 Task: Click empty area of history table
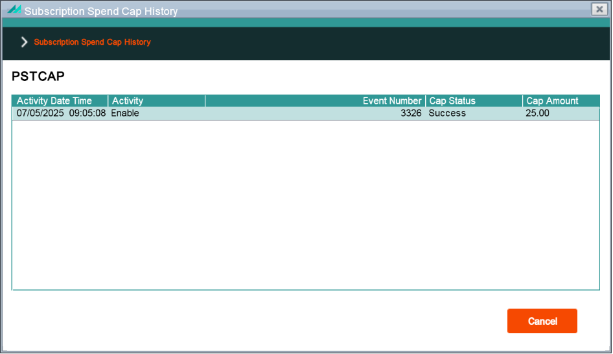(x=306, y=205)
